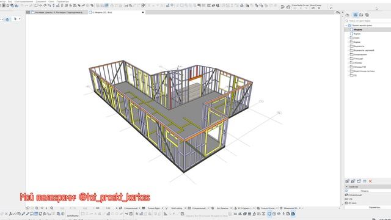Image resolution: width=391 pixels, height=220 pixels.
Task: Click the magnifier icon beside the scissors
Action: [130, 5]
